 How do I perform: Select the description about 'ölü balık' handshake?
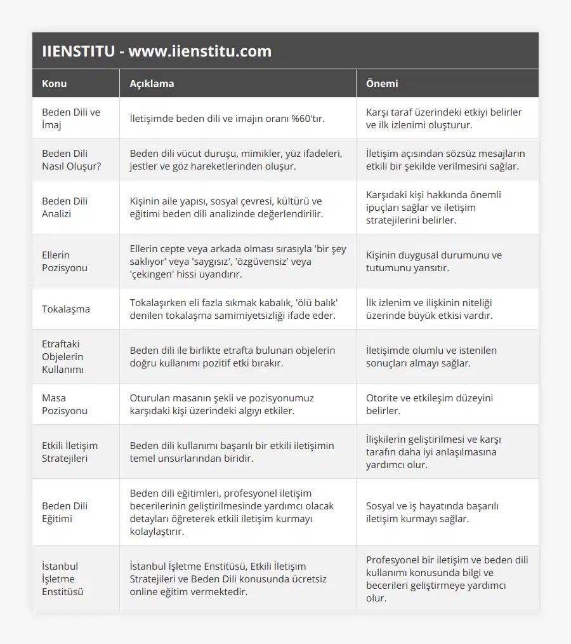pyautogui.click(x=237, y=309)
